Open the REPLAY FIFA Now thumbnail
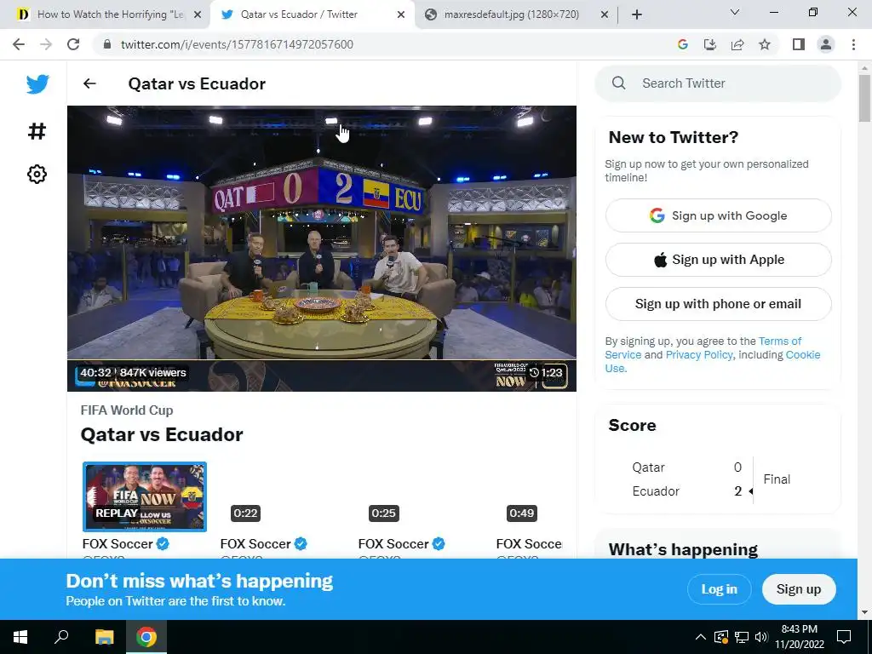 (x=145, y=496)
